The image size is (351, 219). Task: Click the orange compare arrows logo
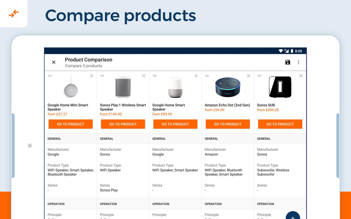click(x=13, y=13)
